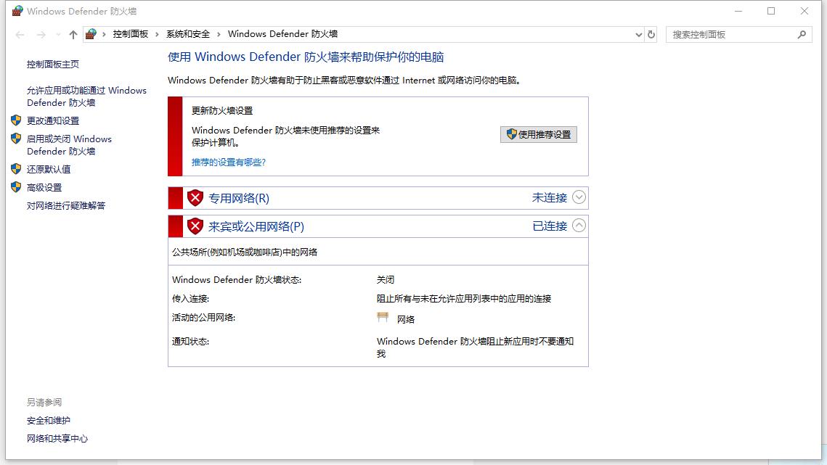Click the 专用网络(R) heading
The width and height of the screenshot is (827, 465).
tap(239, 198)
